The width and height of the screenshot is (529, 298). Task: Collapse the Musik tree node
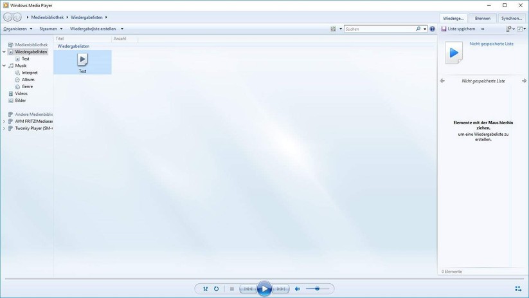tap(4, 66)
